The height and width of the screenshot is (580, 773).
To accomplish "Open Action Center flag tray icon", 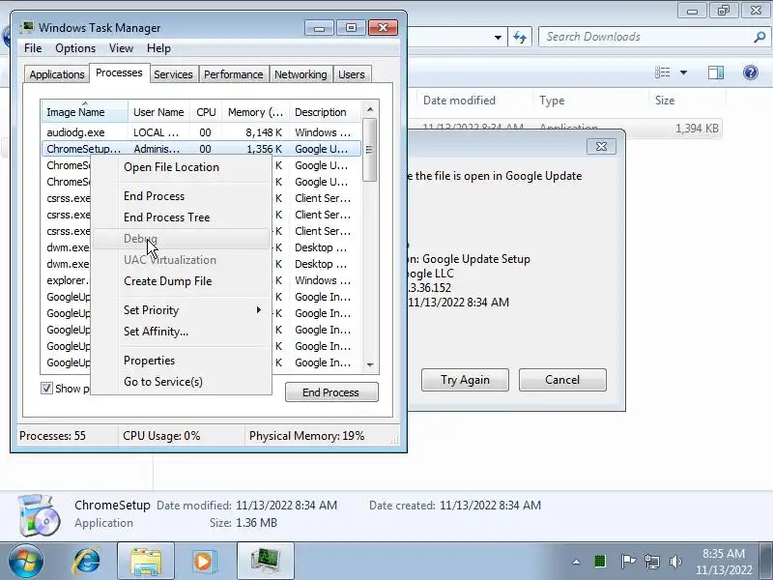I will pyautogui.click(x=627, y=562).
